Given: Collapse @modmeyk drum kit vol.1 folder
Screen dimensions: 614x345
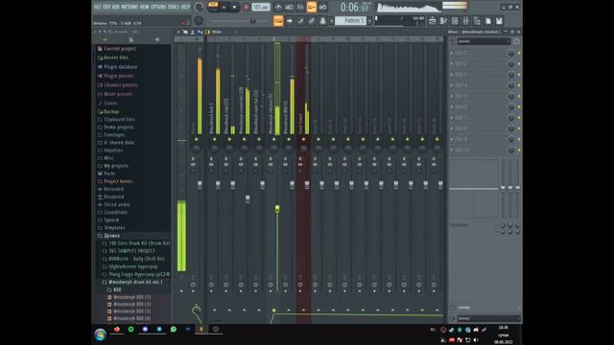Looking at the screenshot, I should pos(132,282).
